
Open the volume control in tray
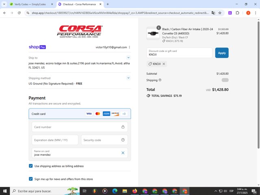coord(225,191)
